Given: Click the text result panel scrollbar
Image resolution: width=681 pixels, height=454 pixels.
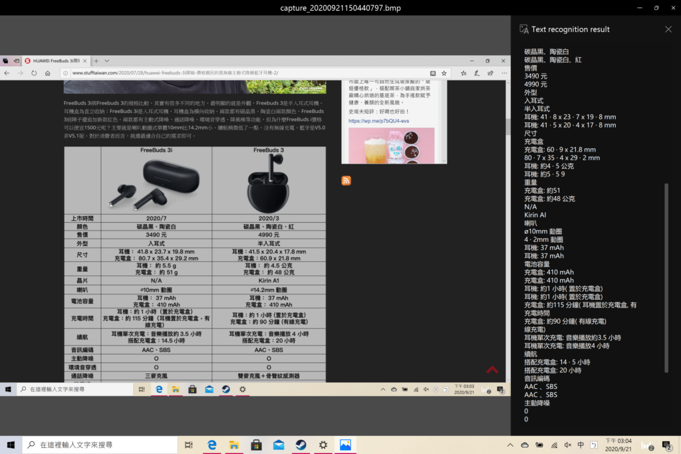Looking at the screenshot, I should (x=666, y=278).
